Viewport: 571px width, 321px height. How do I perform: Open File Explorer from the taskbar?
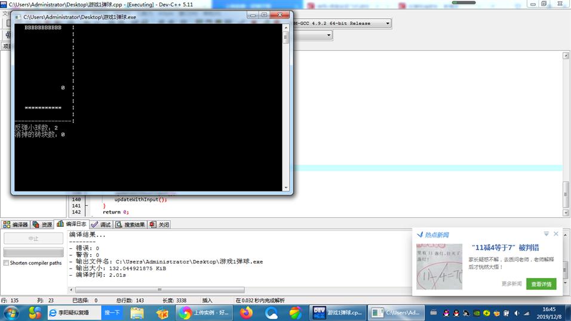point(137,313)
